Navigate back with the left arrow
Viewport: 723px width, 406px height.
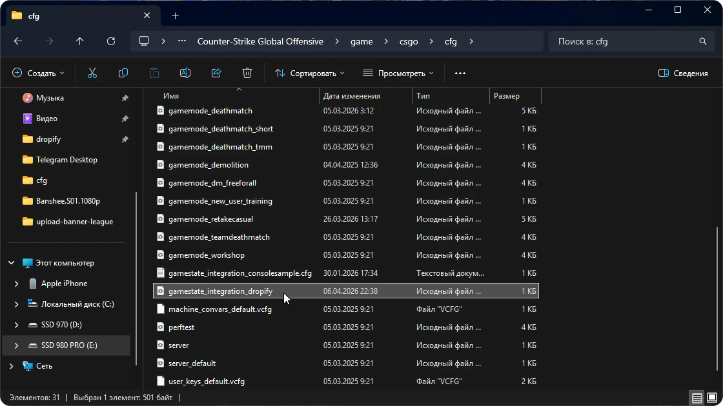(x=18, y=41)
